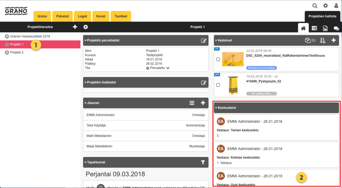Click the JPG file type badge
The width and height of the screenshot is (342, 188).
217,75
